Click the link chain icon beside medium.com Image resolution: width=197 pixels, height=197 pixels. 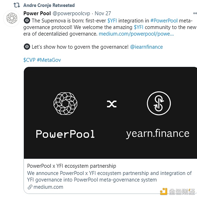[x=30, y=187]
